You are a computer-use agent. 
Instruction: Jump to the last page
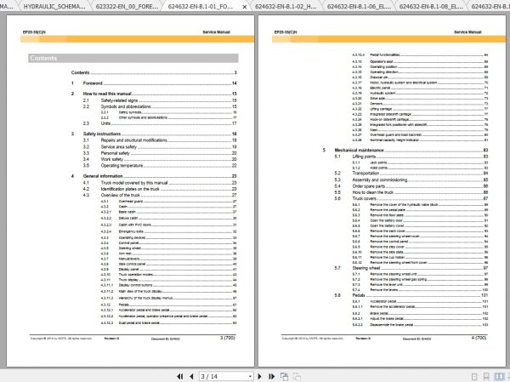pos(271,376)
